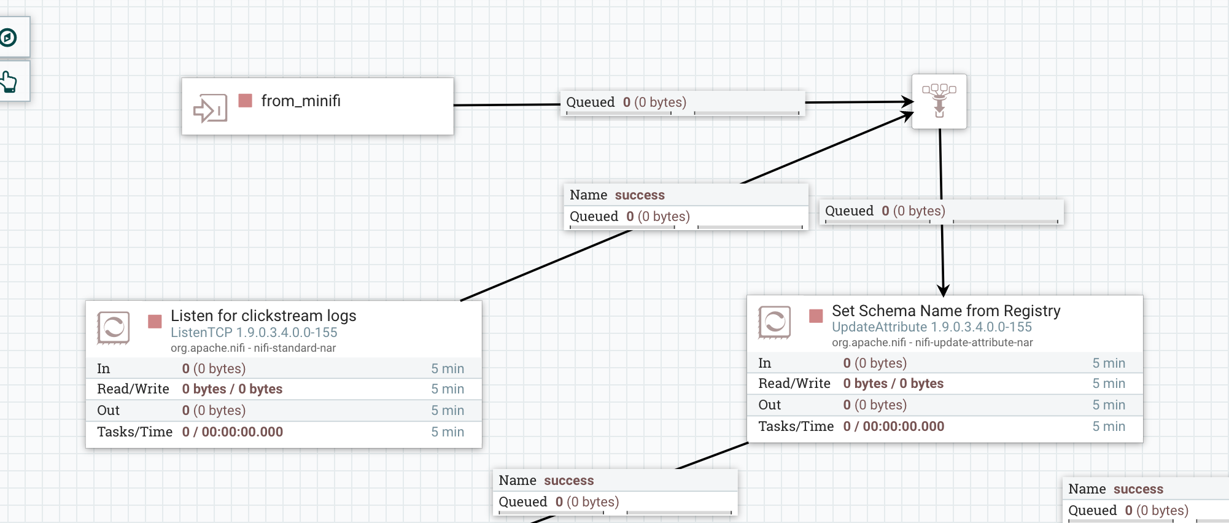Click 'org.apache.nifi - nifi-update-attribute-nar' bundle text
Image resolution: width=1229 pixels, height=523 pixels.
(932, 343)
